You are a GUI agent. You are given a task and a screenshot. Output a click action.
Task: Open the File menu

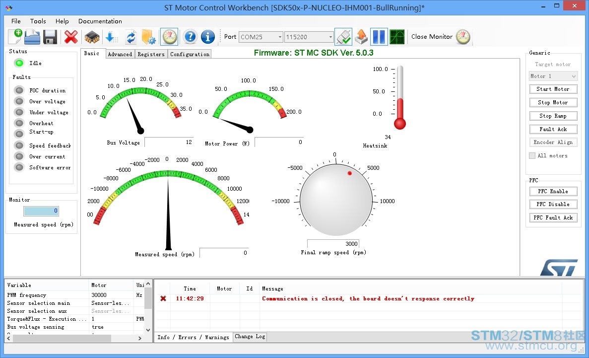[16, 21]
